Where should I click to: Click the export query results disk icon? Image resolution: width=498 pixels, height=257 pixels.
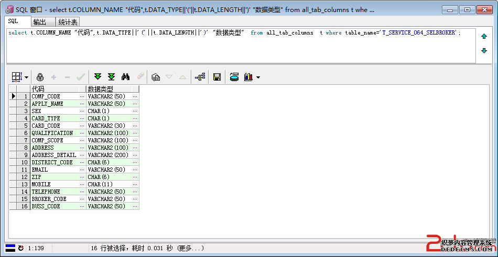pyautogui.click(x=234, y=77)
